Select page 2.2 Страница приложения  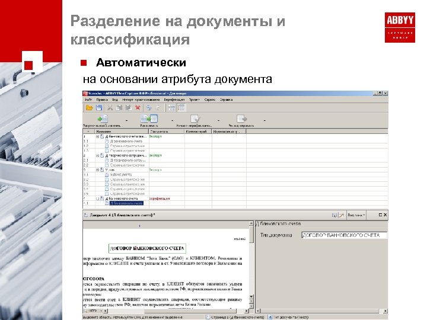[x=127, y=165]
